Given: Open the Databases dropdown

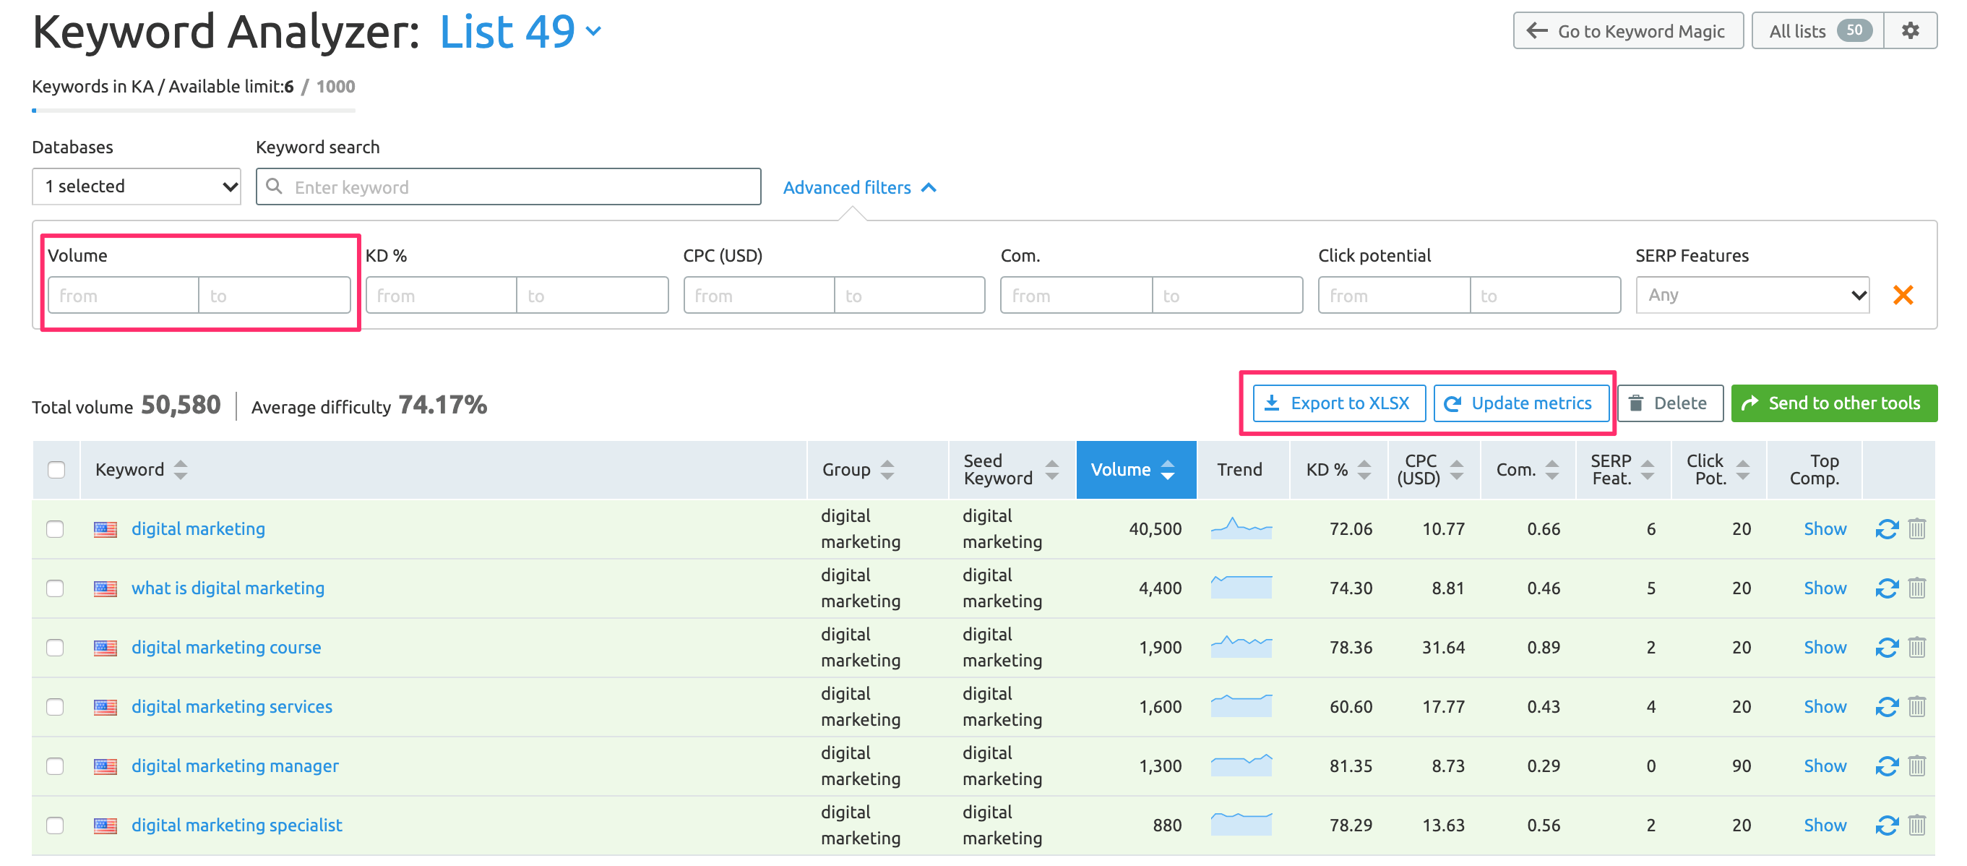Looking at the screenshot, I should tap(136, 187).
